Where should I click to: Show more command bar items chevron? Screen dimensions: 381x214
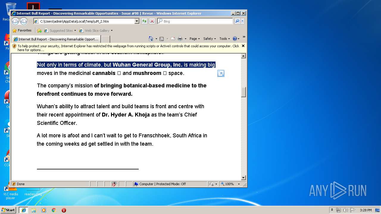[244, 37]
